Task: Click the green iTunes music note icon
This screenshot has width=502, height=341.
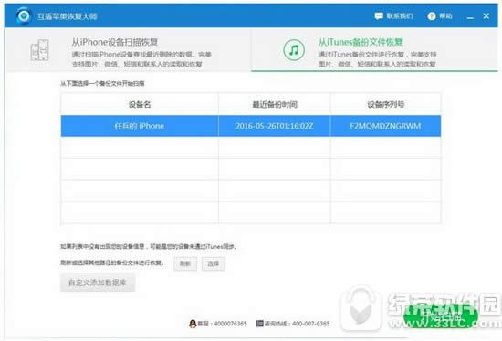Action: pos(294,50)
